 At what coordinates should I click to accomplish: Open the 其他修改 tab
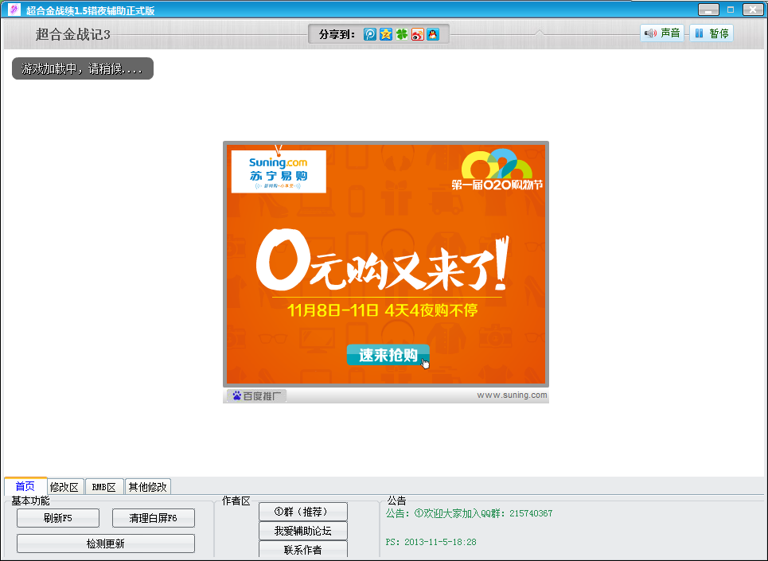pyautogui.click(x=147, y=487)
